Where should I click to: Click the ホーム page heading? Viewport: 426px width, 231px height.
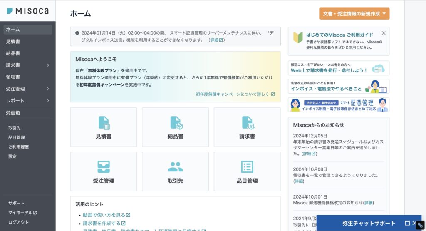[x=80, y=14]
